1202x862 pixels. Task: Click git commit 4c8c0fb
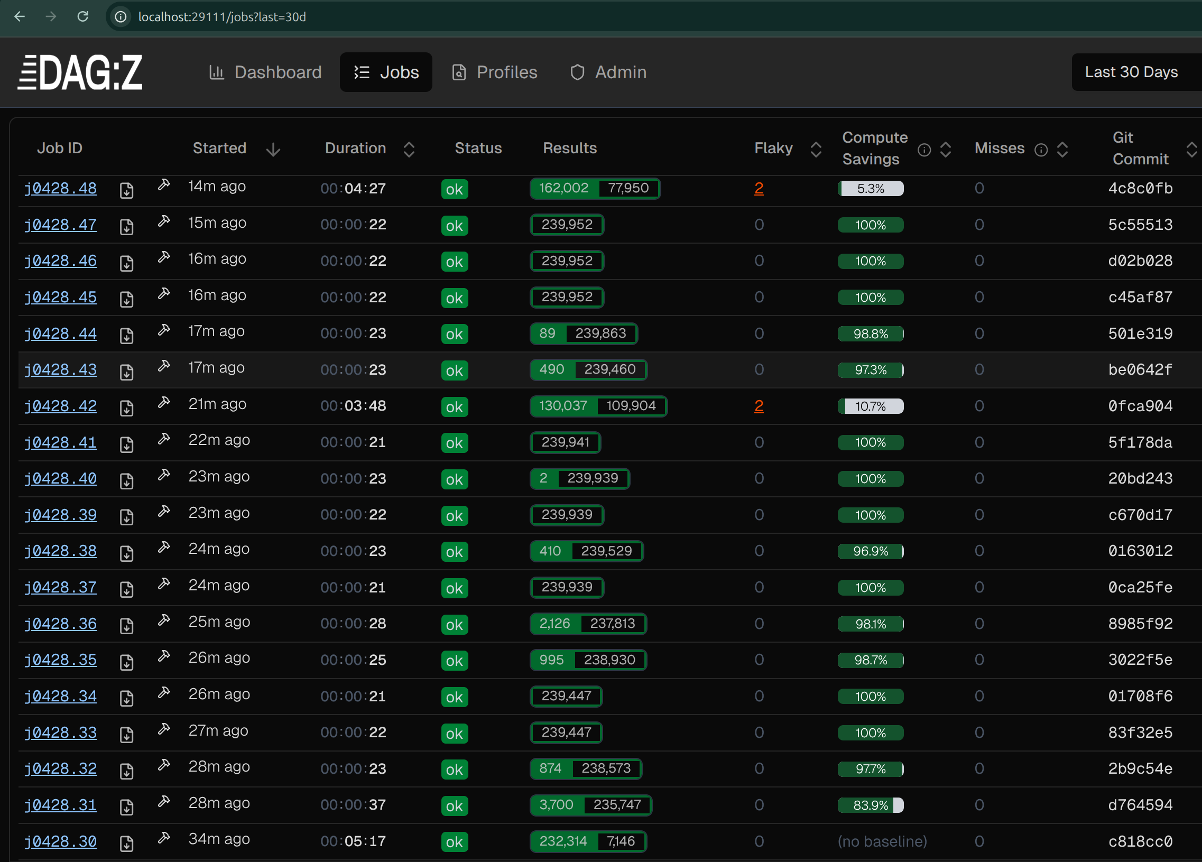click(x=1140, y=188)
